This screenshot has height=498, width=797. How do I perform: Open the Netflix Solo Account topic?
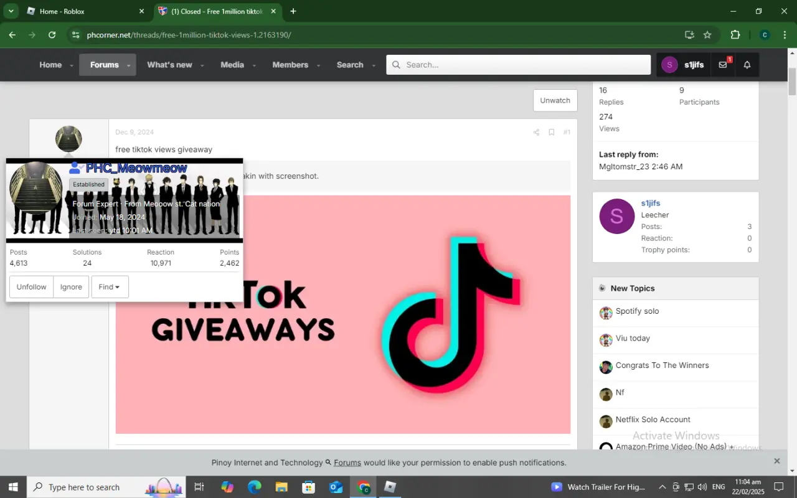653,420
